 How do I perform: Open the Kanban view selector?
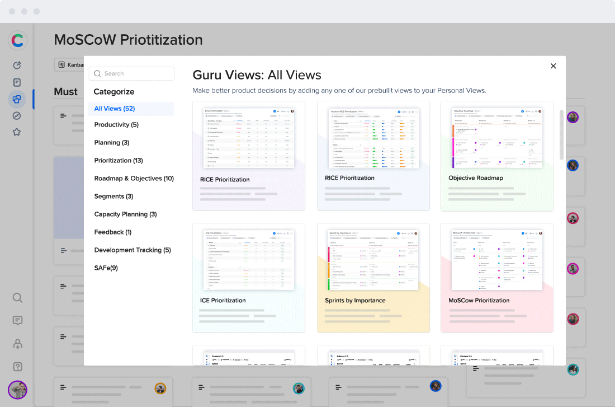[x=69, y=65]
